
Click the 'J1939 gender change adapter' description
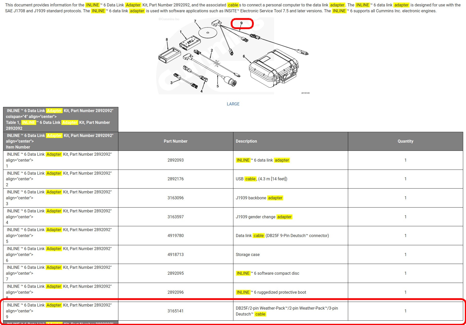(x=264, y=217)
